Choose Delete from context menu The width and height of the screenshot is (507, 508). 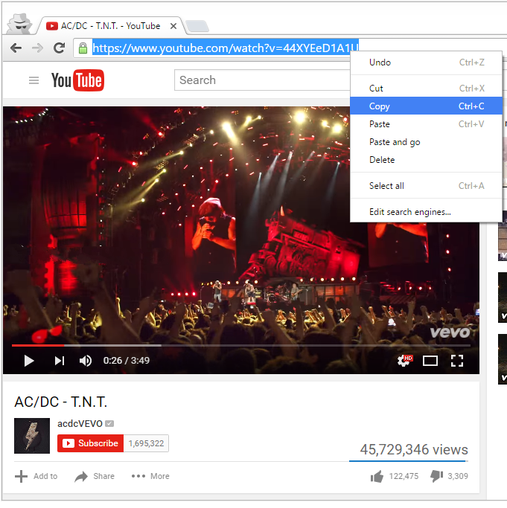427,160
